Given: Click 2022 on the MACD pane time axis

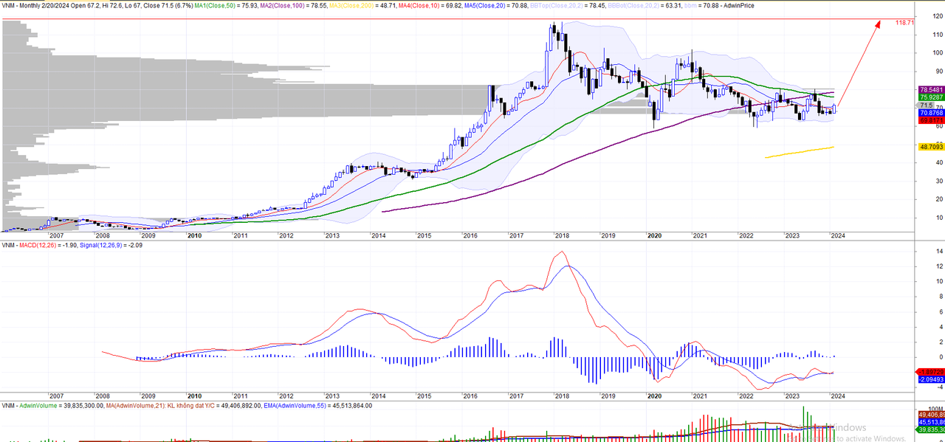Looking at the screenshot, I should tap(746, 396).
